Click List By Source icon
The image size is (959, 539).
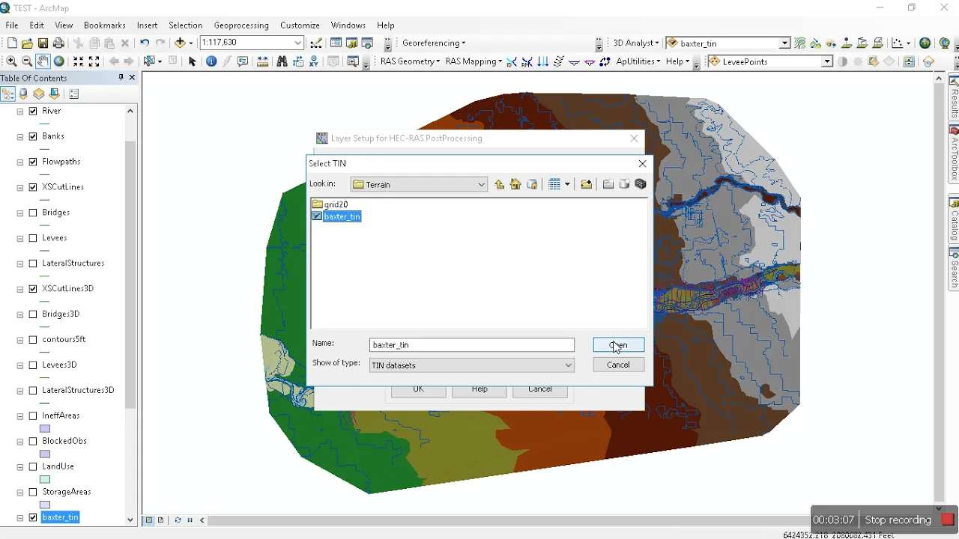point(23,94)
